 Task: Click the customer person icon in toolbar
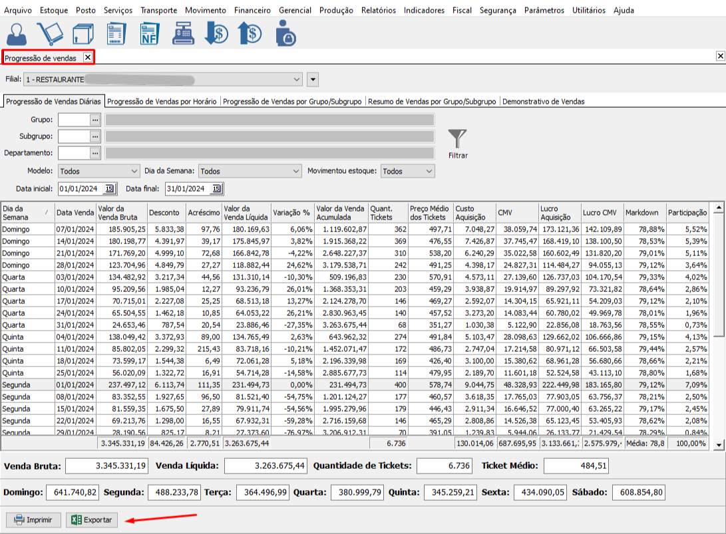click(19, 33)
